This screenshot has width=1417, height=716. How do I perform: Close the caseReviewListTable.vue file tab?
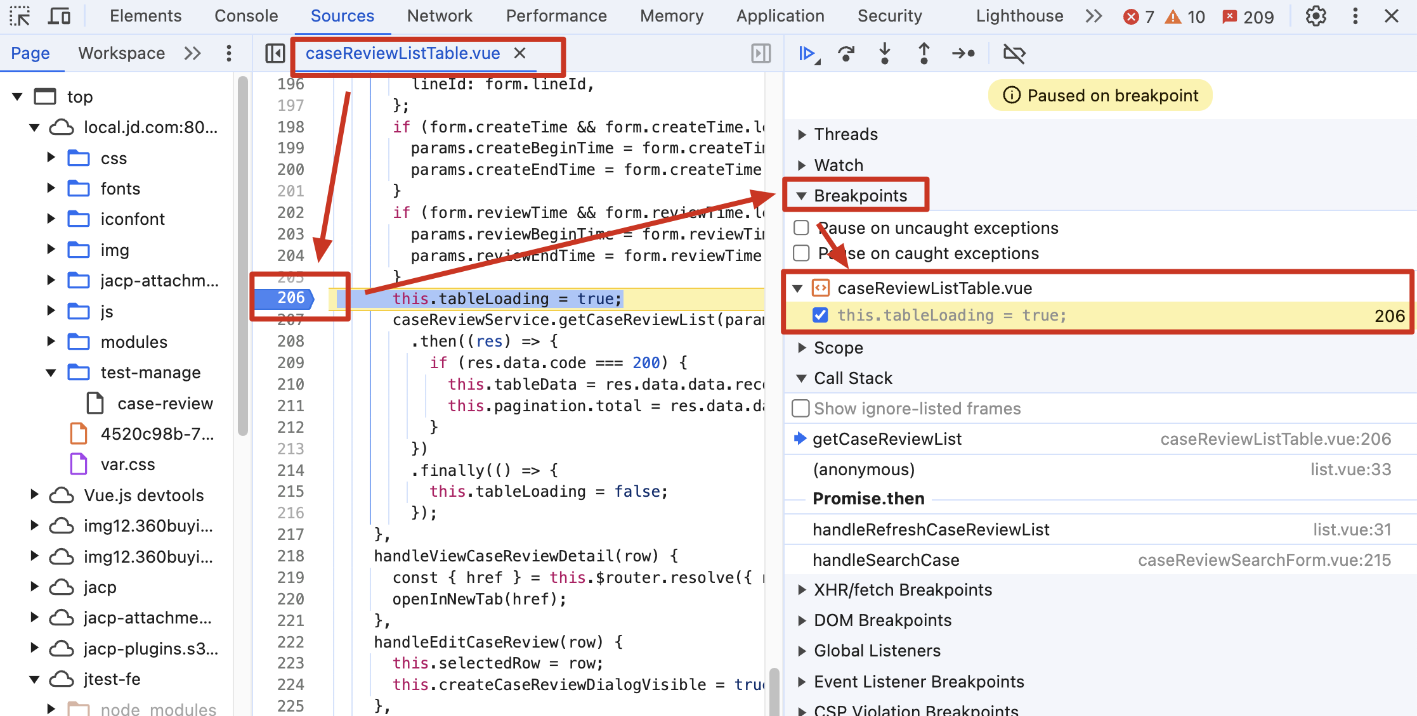(x=519, y=54)
